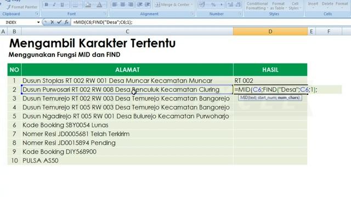Open the Format cells dropdown

[342, 5]
